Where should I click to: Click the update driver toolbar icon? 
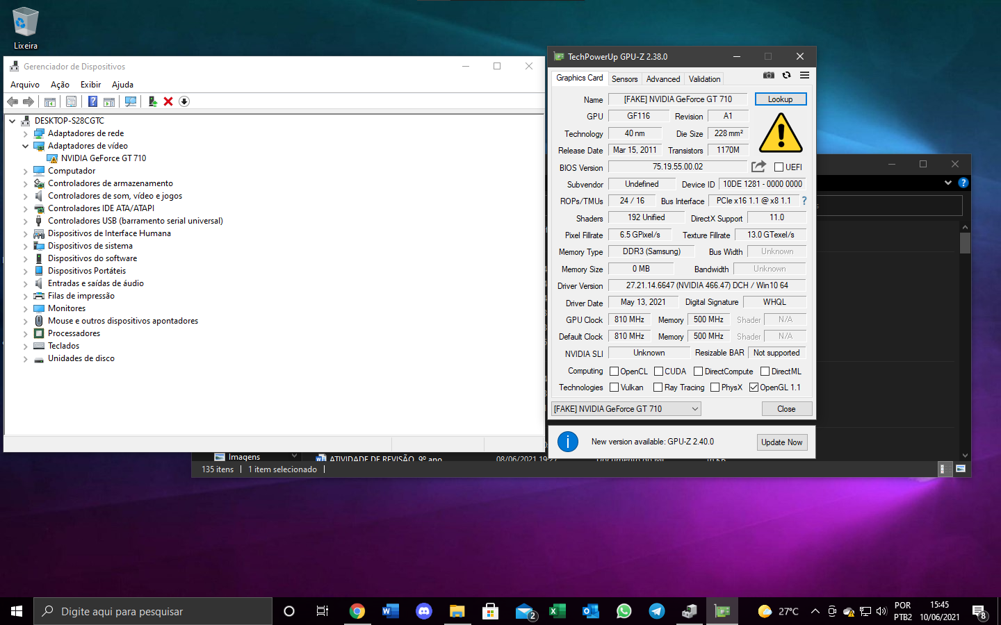[x=152, y=101]
